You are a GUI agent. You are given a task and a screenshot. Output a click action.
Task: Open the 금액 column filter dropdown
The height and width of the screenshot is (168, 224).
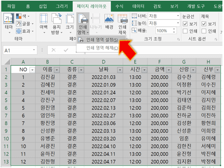169,70
